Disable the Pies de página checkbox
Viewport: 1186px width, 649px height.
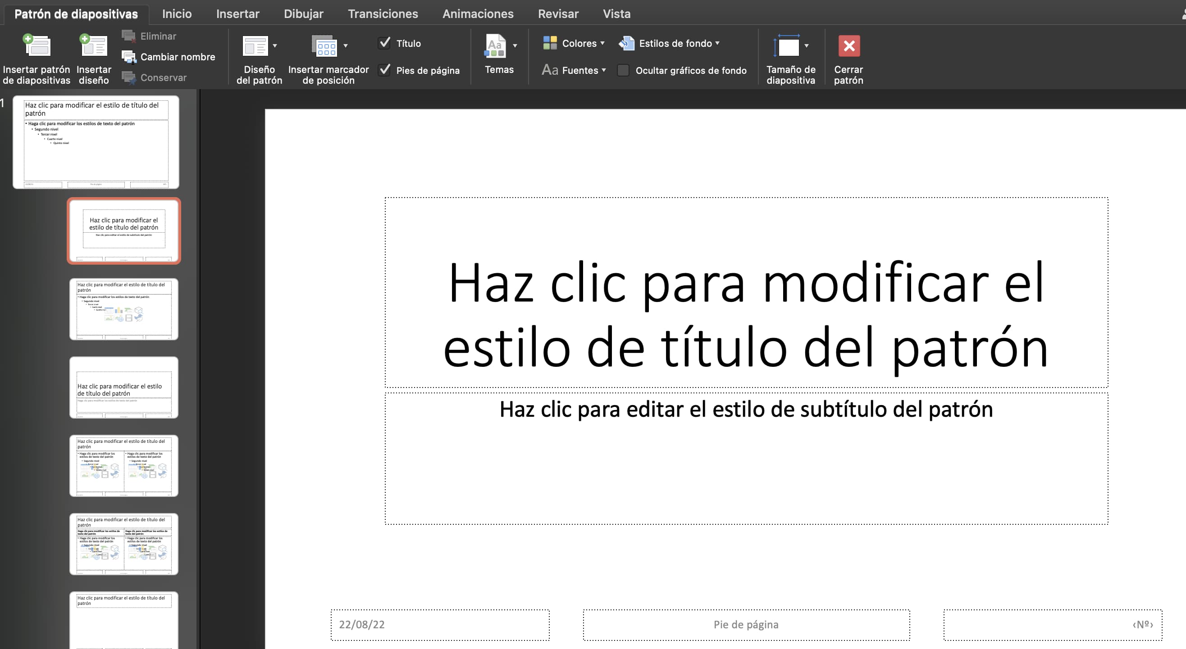385,70
